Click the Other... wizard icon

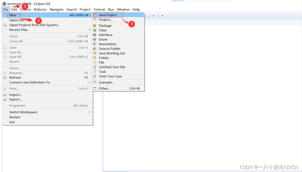pos(95,88)
